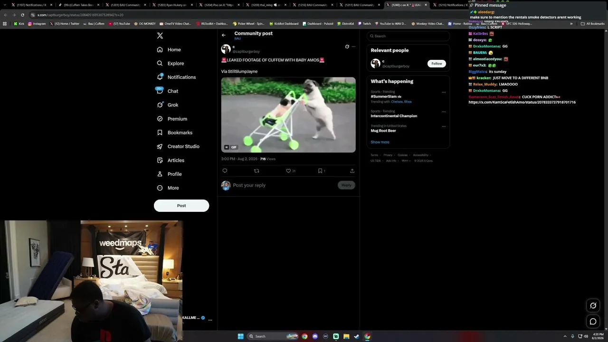
Task: Open the OG MONKEY bookmark
Action: tap(145, 23)
